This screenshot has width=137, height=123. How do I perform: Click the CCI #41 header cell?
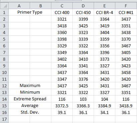point(126,12)
